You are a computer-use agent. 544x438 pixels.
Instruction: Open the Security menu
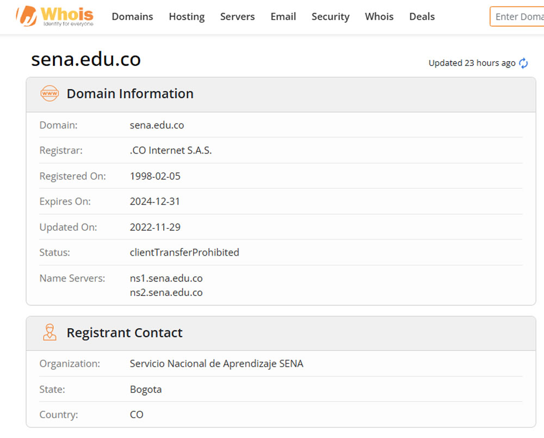330,17
